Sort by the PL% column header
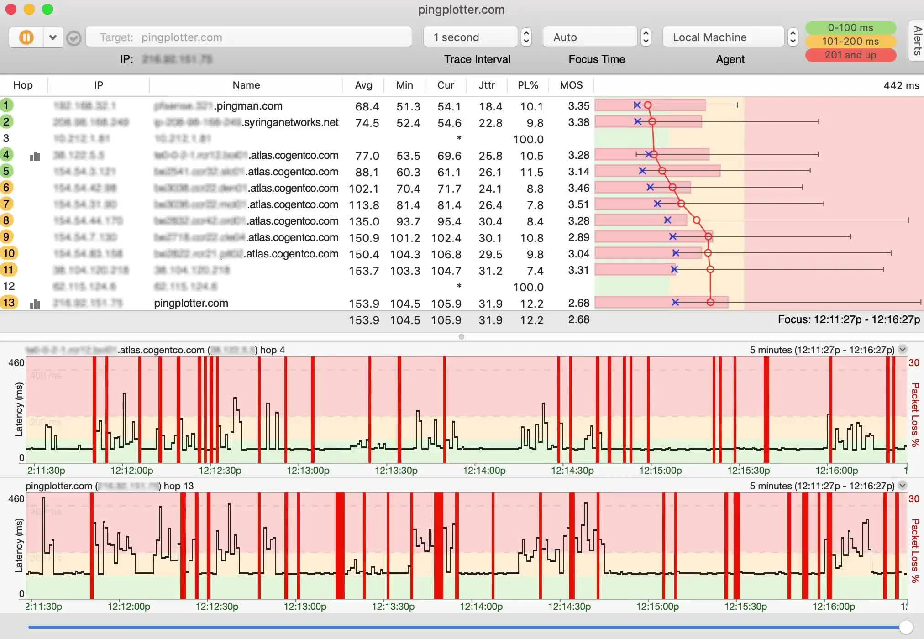 [x=528, y=85]
